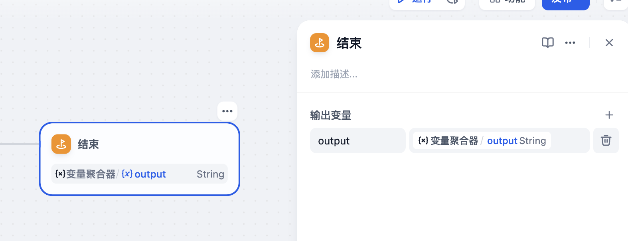Click the orange 结束 node icon in panel
This screenshot has width=628, height=241.
319,42
